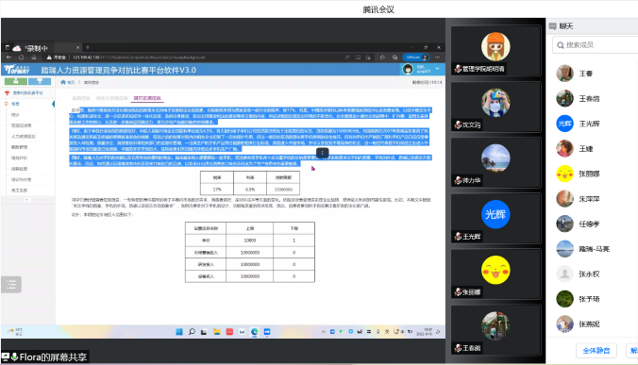
Task: Click the browser refresh icon
Action: pyautogui.click(x=21, y=58)
